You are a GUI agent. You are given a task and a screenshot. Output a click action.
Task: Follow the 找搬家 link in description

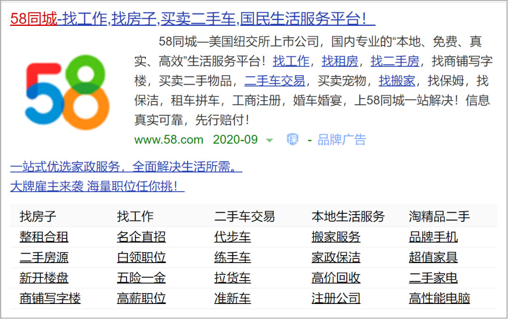pyautogui.click(x=397, y=81)
